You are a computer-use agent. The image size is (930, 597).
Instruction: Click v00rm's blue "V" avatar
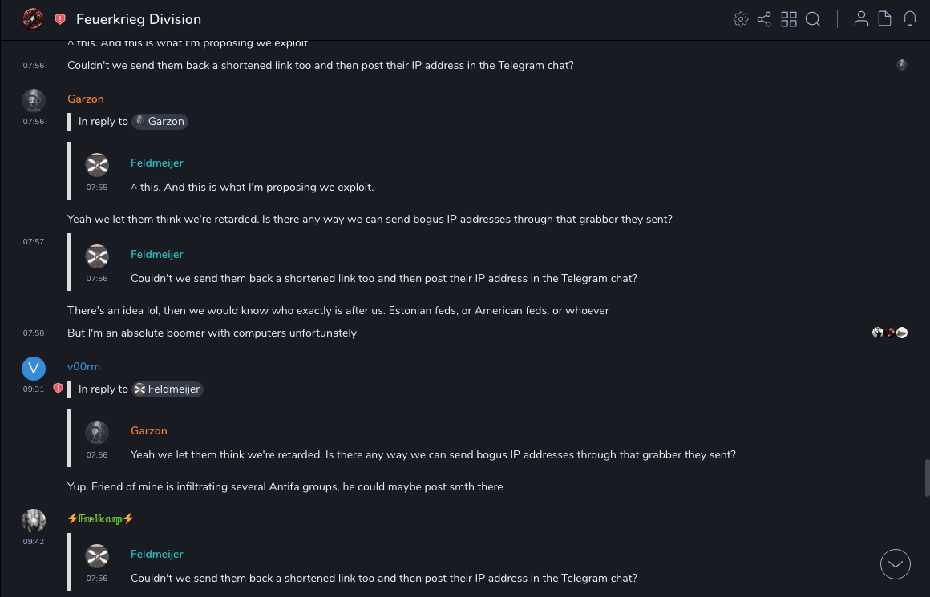pos(33,368)
